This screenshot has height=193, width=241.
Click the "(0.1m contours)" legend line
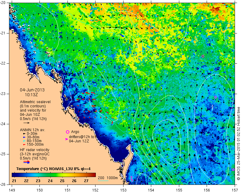33,106
